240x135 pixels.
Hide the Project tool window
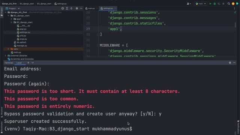(81, 8)
